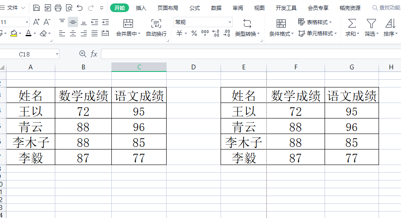Increase indent in cell
Image resolution: width=401 pixels, height=218 pixels.
105,22
